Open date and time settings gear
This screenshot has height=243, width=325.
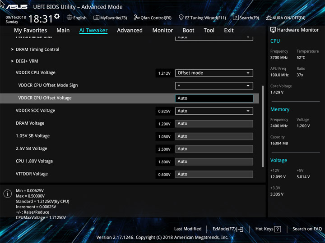pyautogui.click(x=57, y=16)
